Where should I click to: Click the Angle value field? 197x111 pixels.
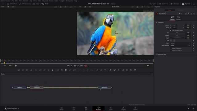188,38
